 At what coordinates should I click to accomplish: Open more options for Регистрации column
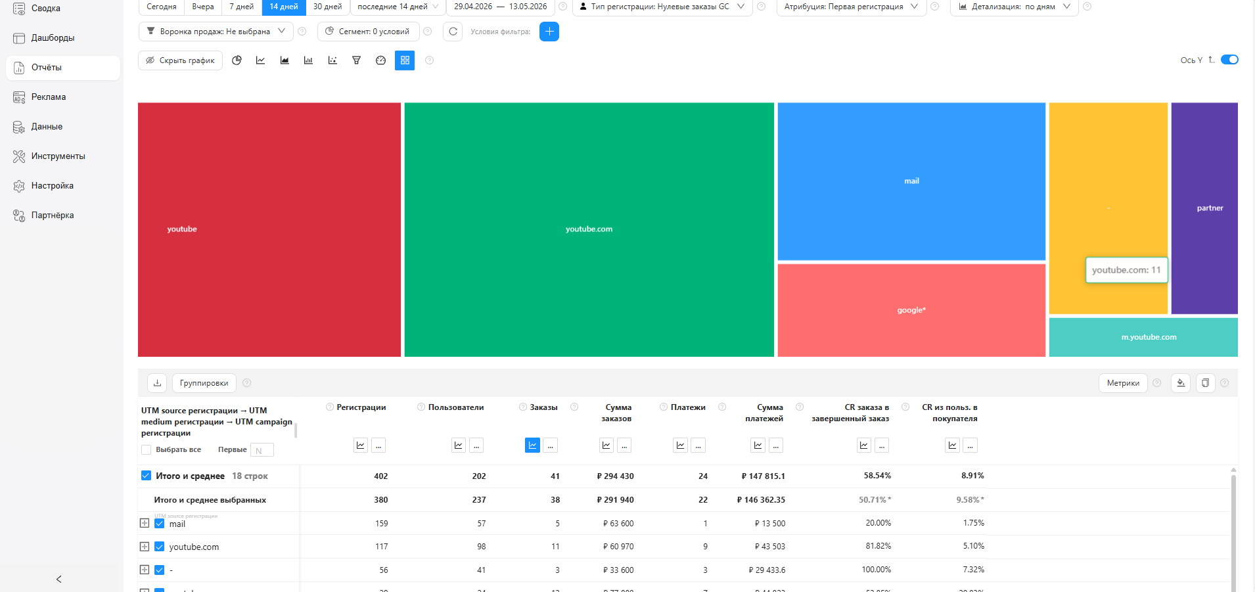point(378,445)
